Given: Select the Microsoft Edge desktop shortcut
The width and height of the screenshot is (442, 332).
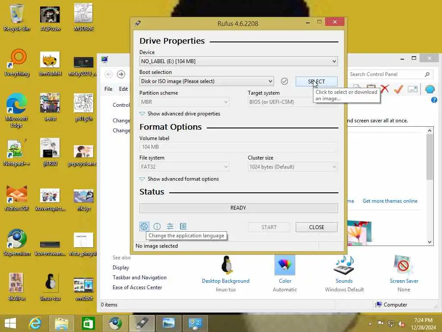Looking at the screenshot, I should (x=17, y=110).
